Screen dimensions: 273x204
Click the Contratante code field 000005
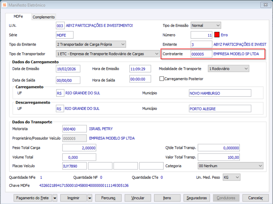(x=201, y=54)
